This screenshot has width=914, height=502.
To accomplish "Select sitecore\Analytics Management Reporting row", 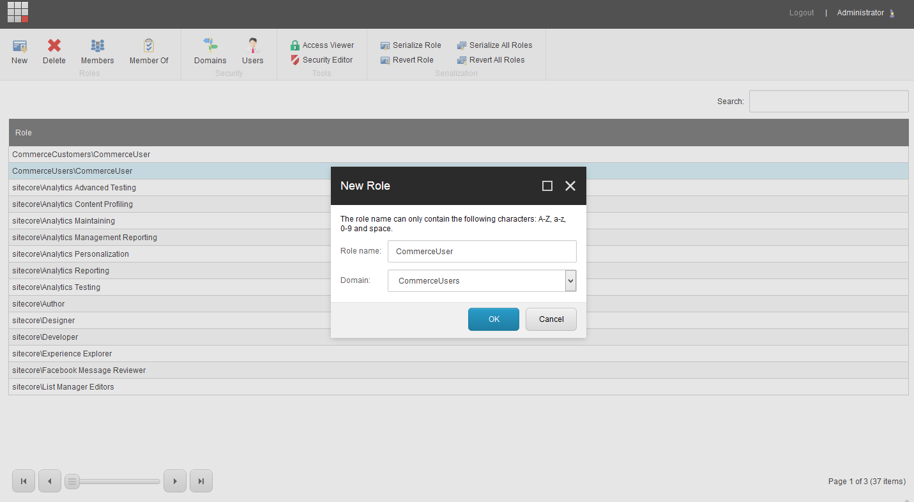I will [x=459, y=238].
